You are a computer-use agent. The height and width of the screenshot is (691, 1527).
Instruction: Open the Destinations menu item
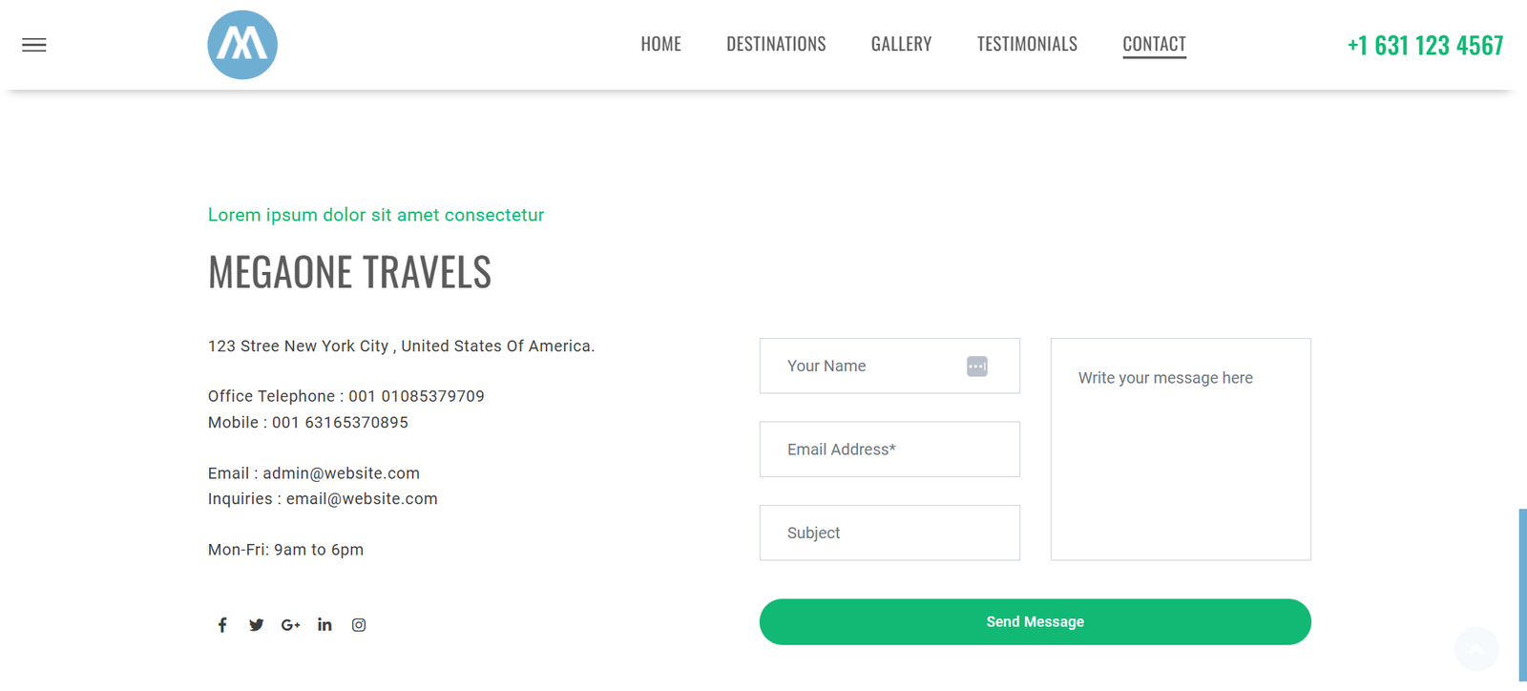pos(776,44)
